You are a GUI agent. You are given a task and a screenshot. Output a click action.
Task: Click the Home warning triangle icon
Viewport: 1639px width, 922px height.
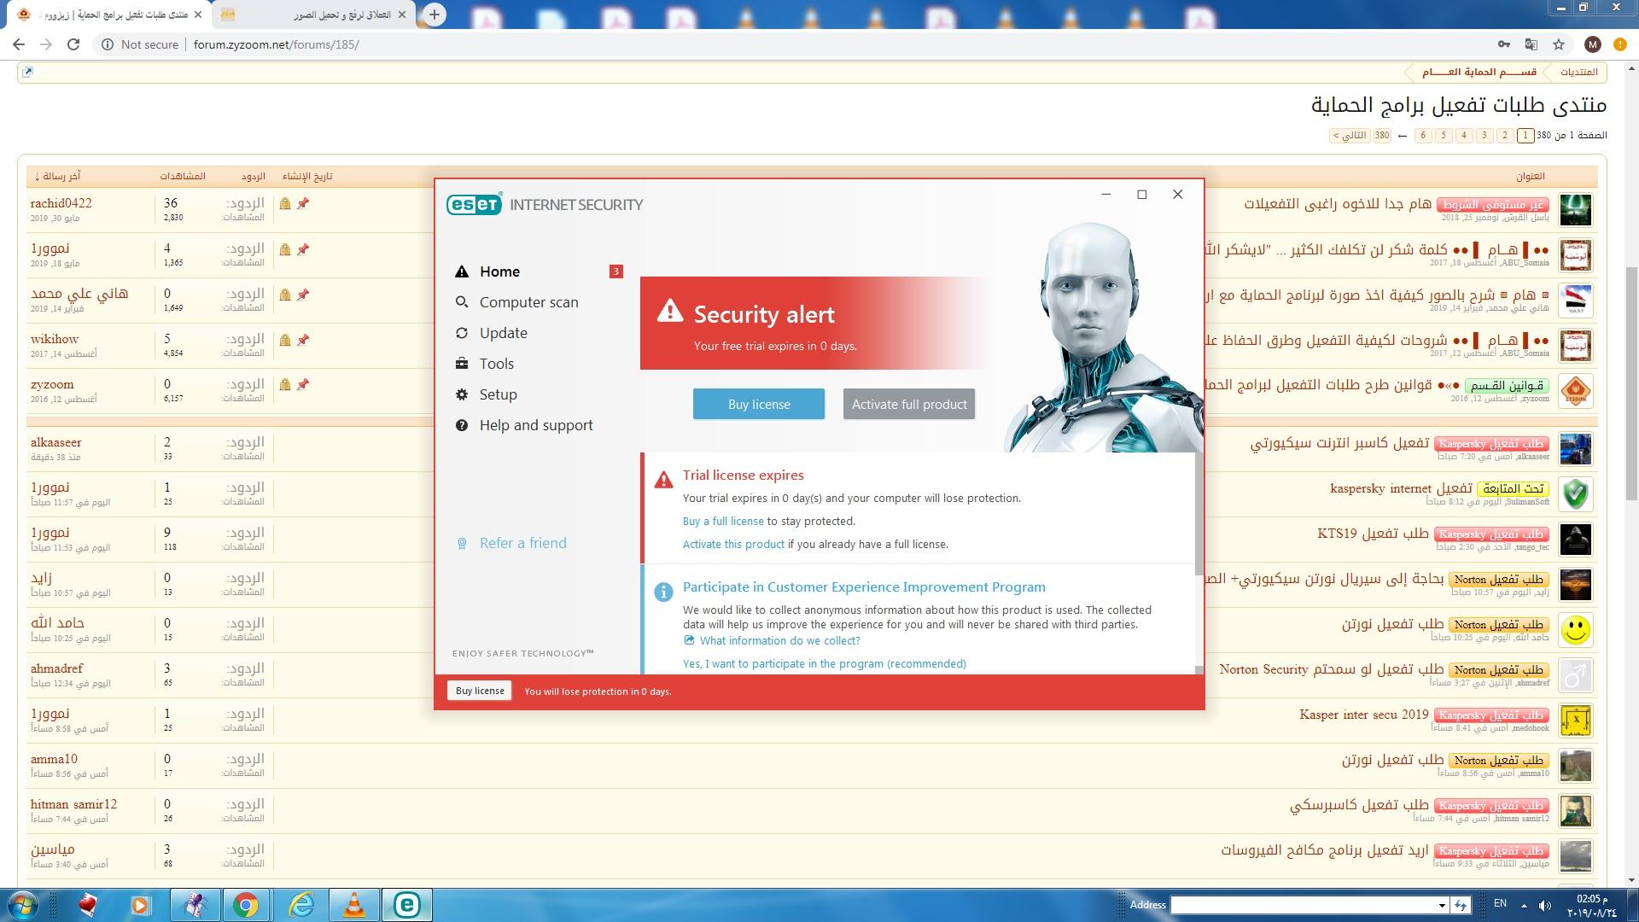point(462,271)
